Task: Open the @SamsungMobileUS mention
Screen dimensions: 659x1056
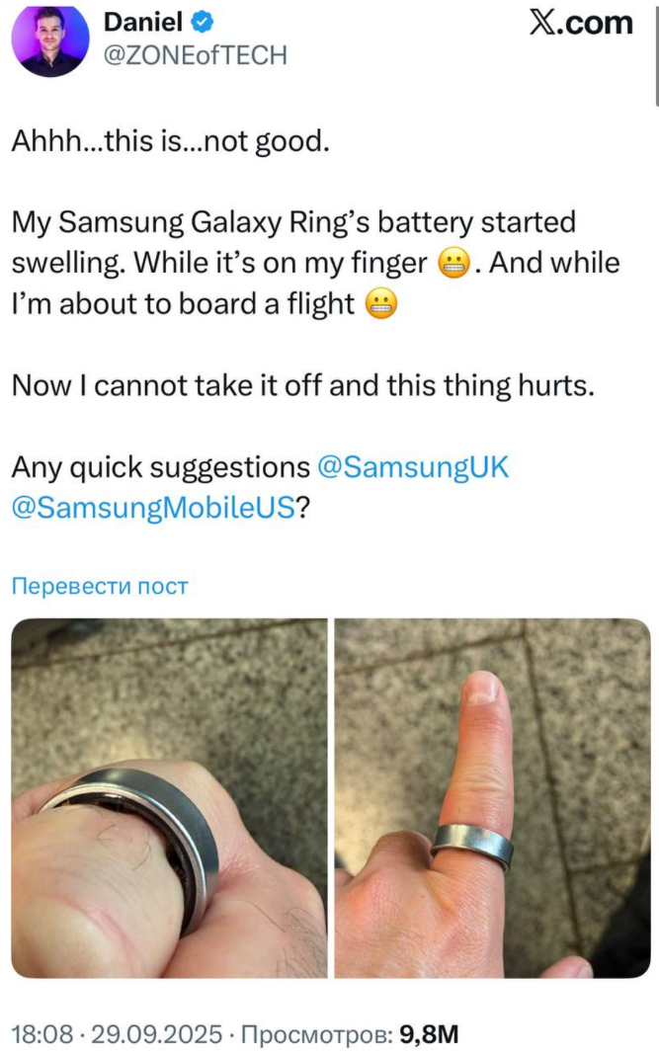Action: (153, 507)
